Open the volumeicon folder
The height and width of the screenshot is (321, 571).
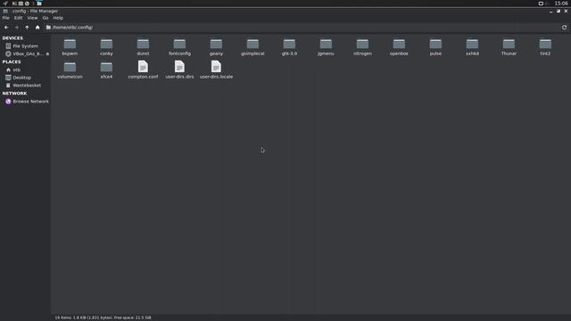pos(70,70)
